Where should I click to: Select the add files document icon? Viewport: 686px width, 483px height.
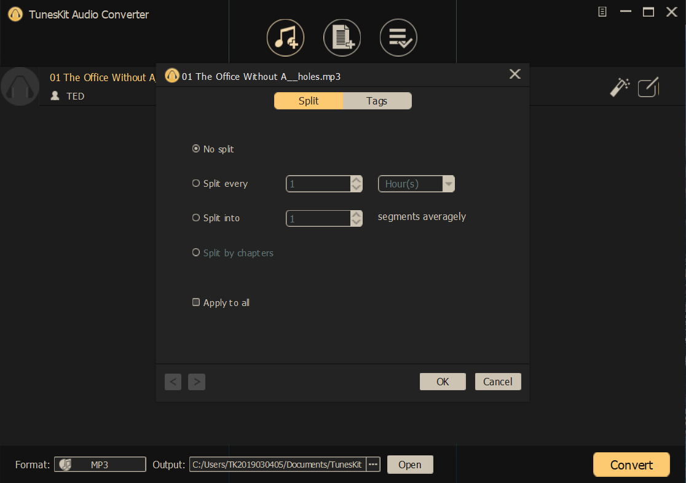(342, 37)
